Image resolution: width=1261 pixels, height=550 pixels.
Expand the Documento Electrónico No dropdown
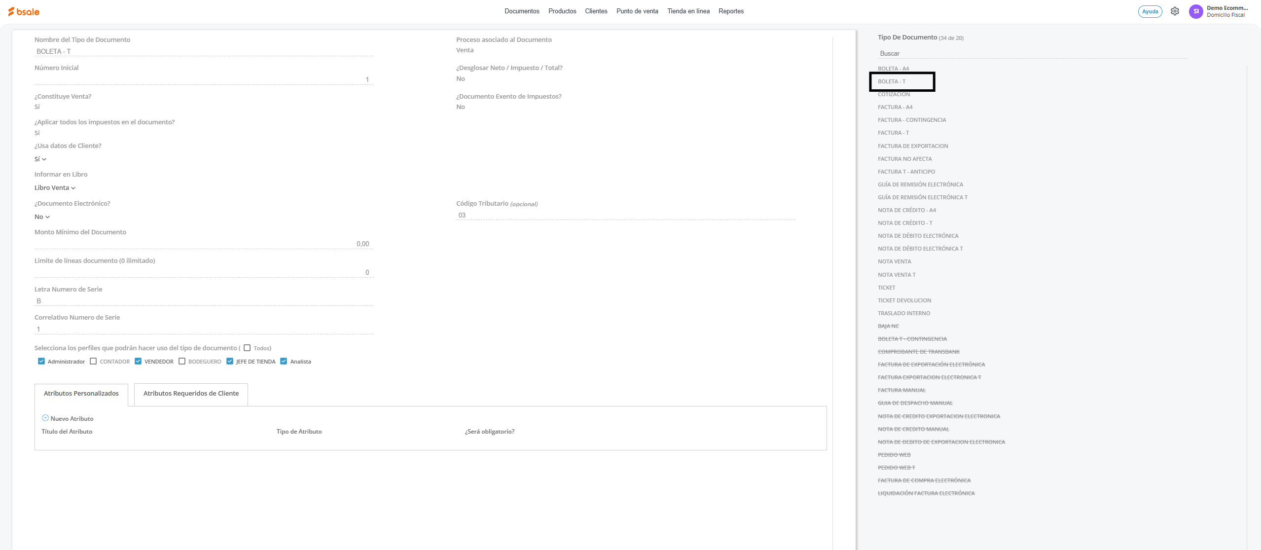click(x=42, y=217)
